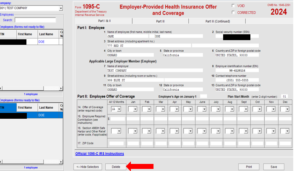Click Employee's Age on January 1 field
Viewport: 294px width, 171px height.
pos(203,96)
